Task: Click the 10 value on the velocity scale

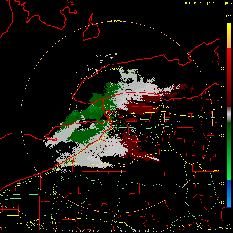Action: (222, 107)
